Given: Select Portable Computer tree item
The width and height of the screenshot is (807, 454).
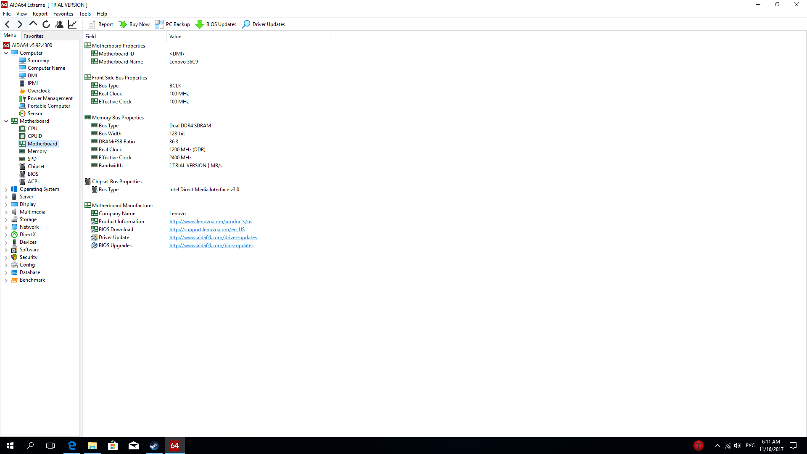Looking at the screenshot, I should coord(49,106).
